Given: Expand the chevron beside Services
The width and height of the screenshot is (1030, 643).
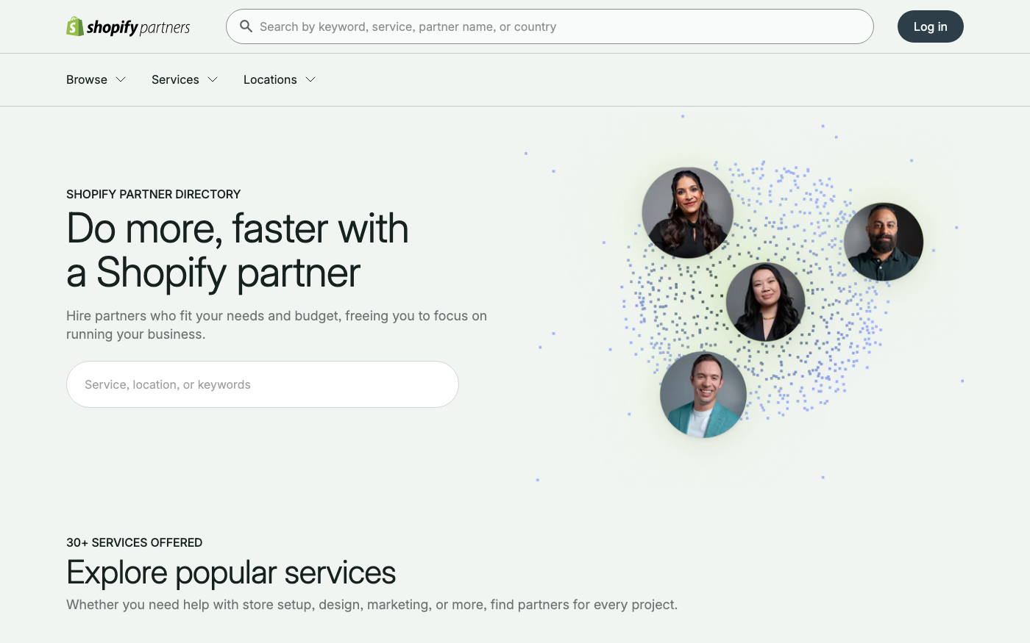Looking at the screenshot, I should click(213, 79).
